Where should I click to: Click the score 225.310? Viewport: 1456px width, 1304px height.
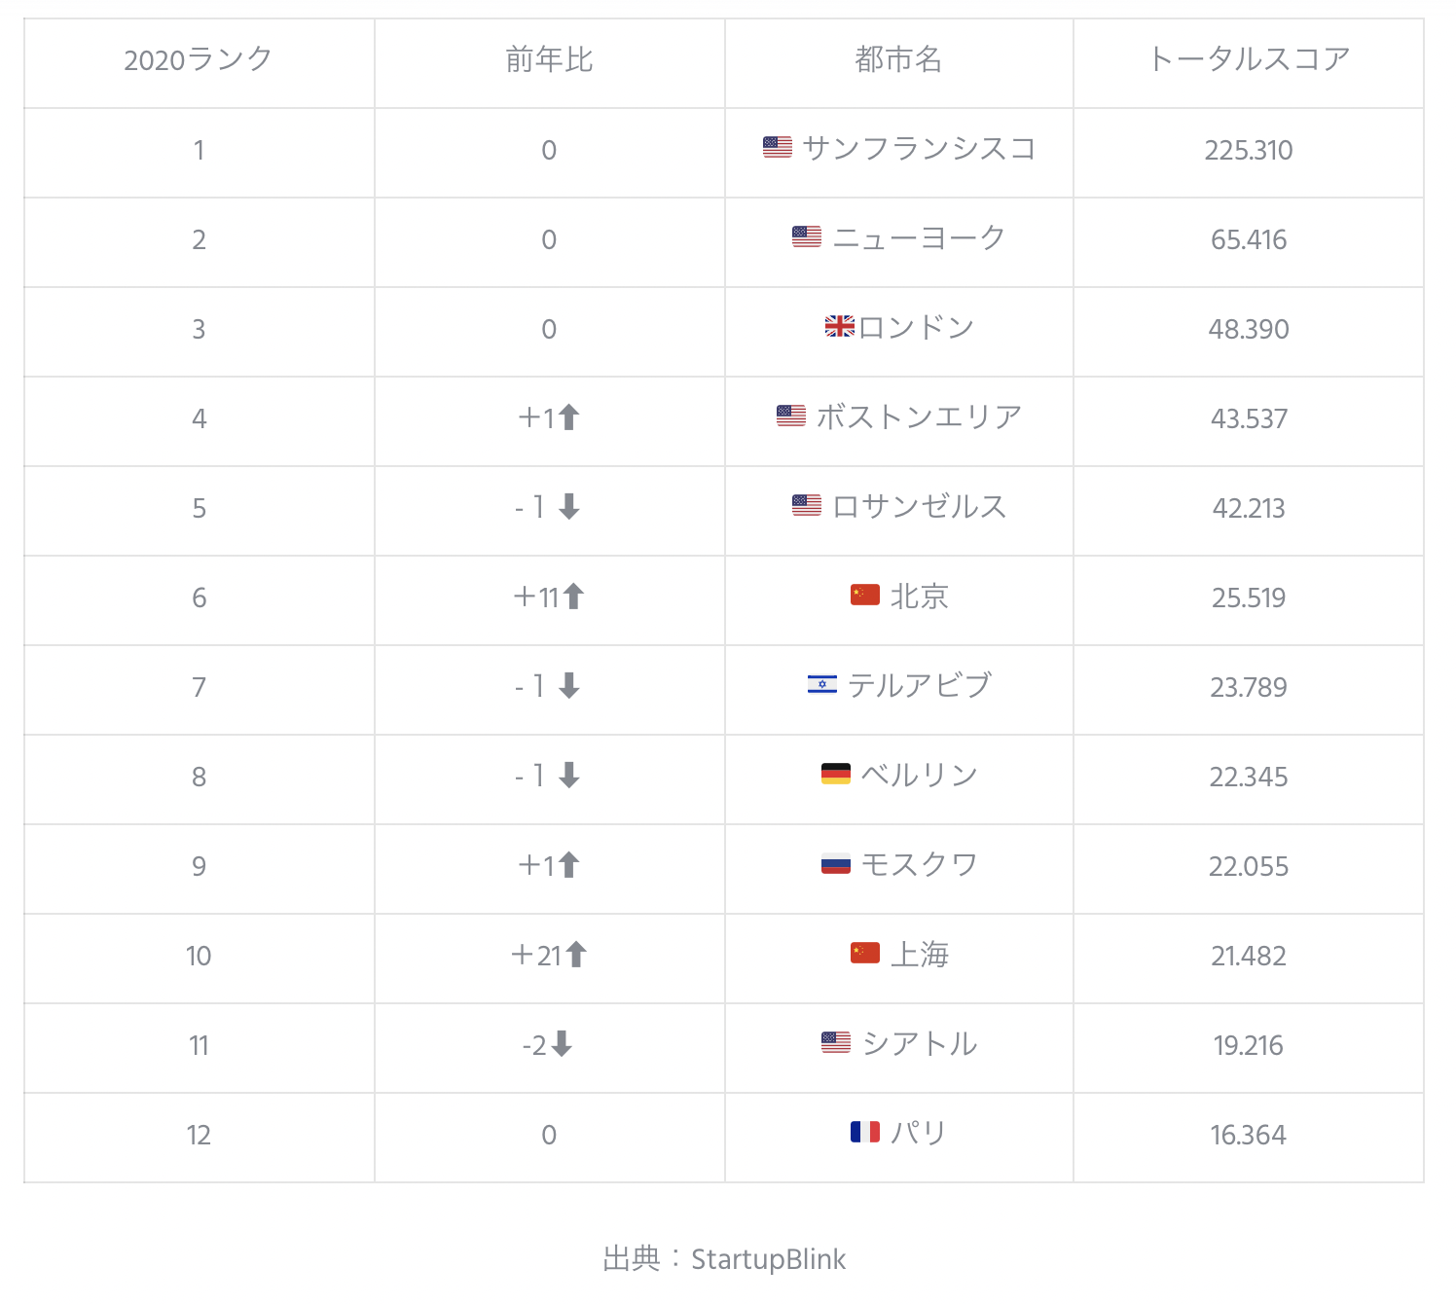pyautogui.click(x=1249, y=150)
